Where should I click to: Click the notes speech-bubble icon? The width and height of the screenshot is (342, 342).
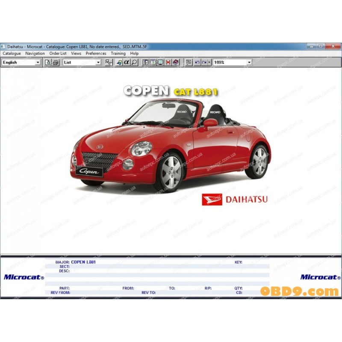click(189, 62)
